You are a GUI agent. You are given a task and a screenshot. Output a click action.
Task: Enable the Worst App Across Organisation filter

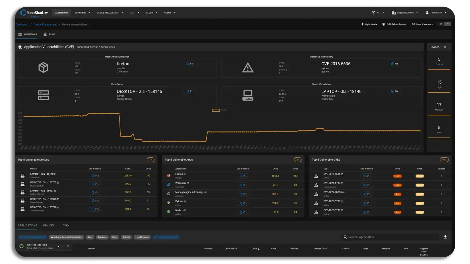[66, 237]
